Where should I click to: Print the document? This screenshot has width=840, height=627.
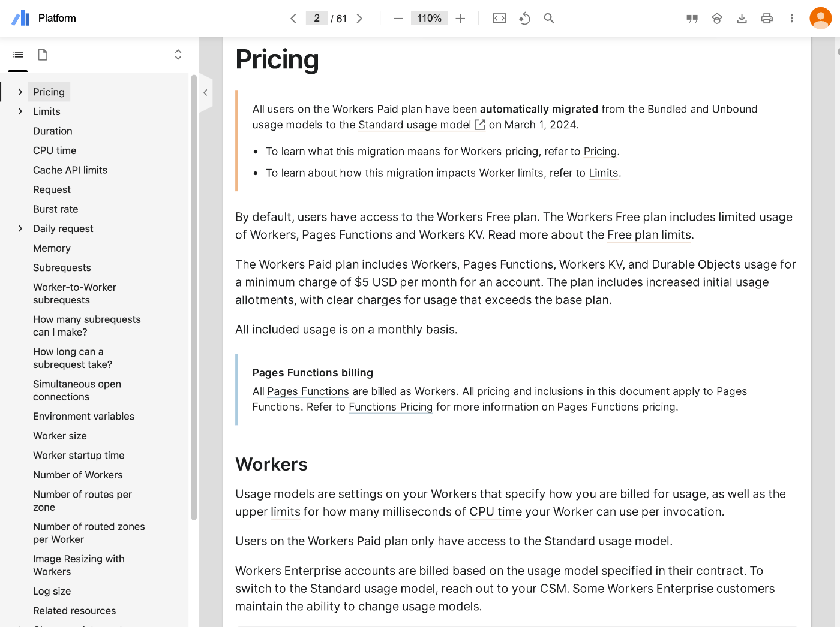[767, 19]
